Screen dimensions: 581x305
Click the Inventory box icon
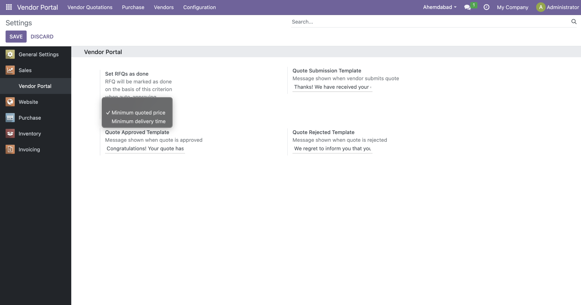[x=10, y=134]
